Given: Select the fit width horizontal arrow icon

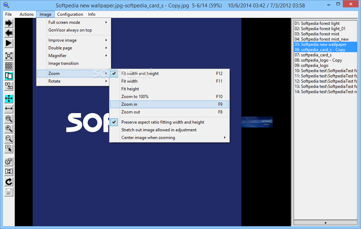Looking at the screenshot, I should pos(9,109).
